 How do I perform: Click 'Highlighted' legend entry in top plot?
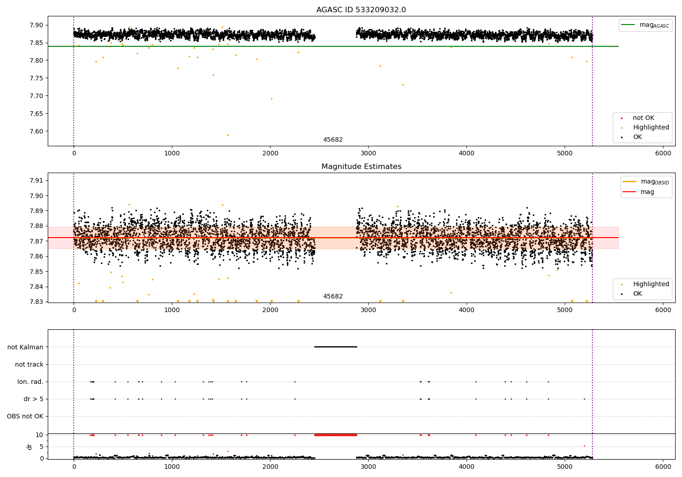pos(645,128)
